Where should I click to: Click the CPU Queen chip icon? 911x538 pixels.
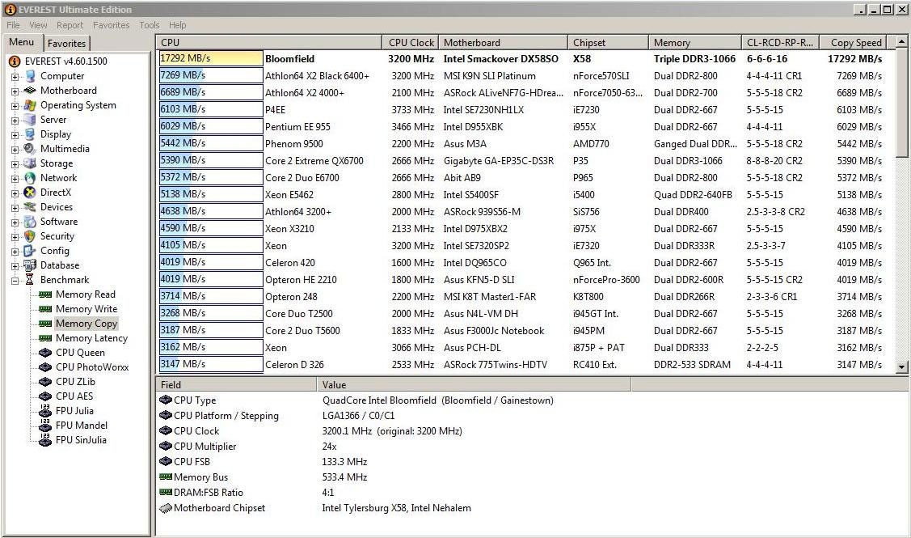(x=45, y=353)
